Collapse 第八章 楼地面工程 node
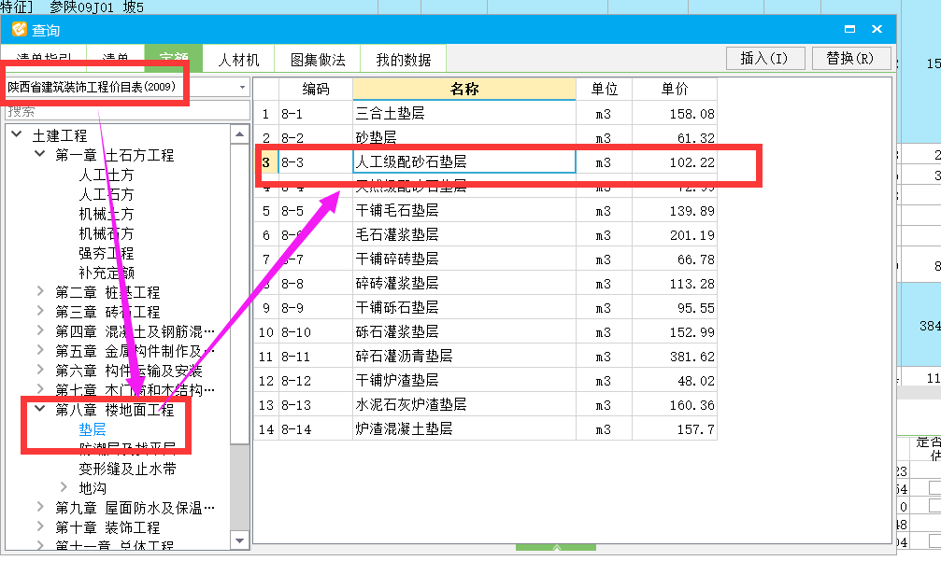941x575 pixels. point(40,409)
